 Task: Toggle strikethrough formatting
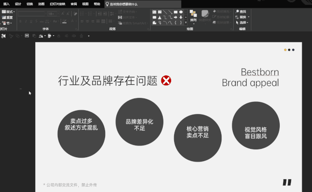pos(42,22)
